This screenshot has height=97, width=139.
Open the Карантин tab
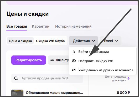tap(41, 26)
